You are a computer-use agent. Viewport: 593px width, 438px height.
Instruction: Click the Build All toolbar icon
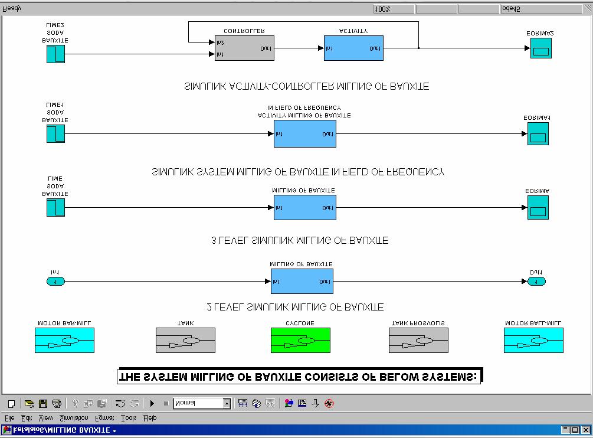[243, 404]
